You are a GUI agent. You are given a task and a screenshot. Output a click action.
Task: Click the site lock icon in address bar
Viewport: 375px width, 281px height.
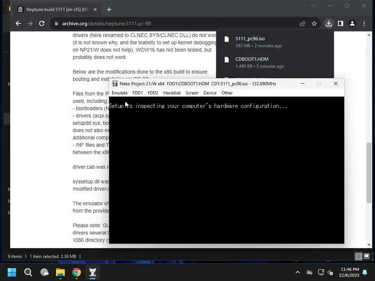click(x=56, y=23)
